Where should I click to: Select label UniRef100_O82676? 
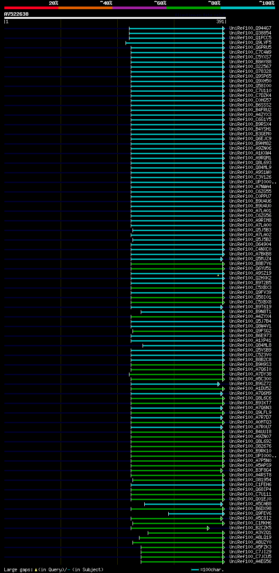tap(250, 446)
